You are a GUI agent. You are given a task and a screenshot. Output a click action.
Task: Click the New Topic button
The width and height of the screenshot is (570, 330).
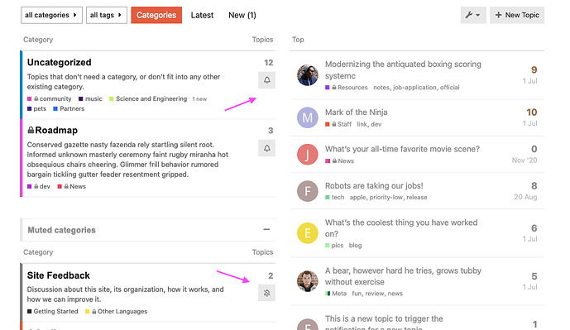point(517,15)
